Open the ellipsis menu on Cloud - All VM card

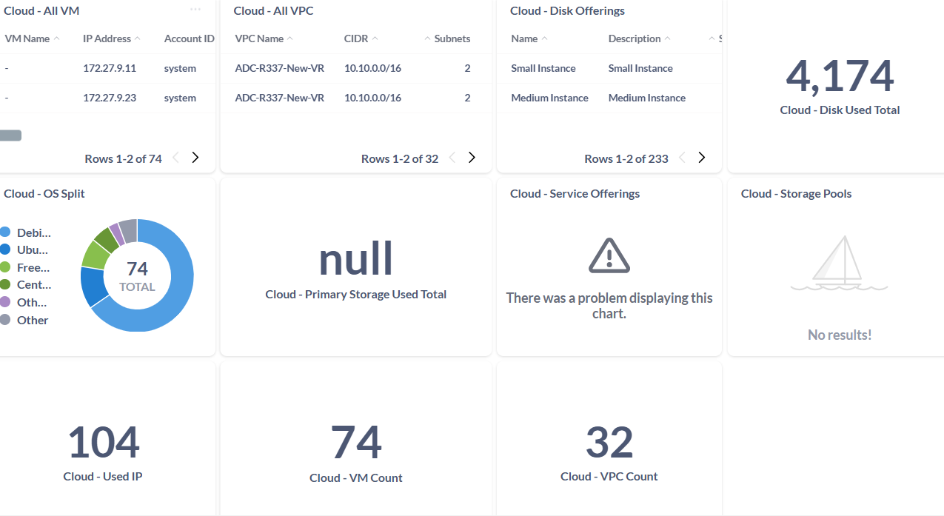tap(195, 10)
